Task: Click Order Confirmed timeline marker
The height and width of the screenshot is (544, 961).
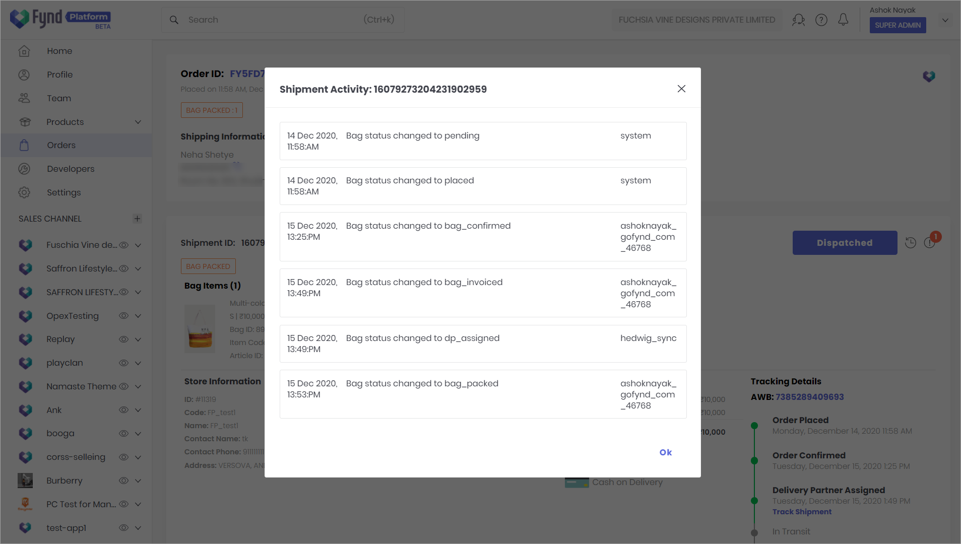Action: (754, 460)
